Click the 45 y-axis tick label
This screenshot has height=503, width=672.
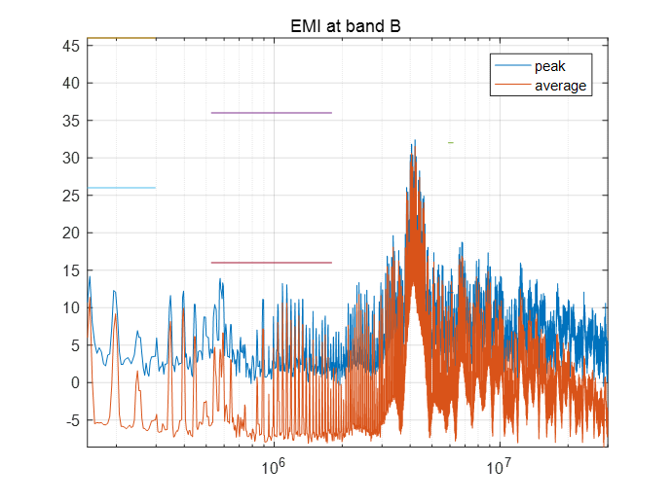click(70, 46)
